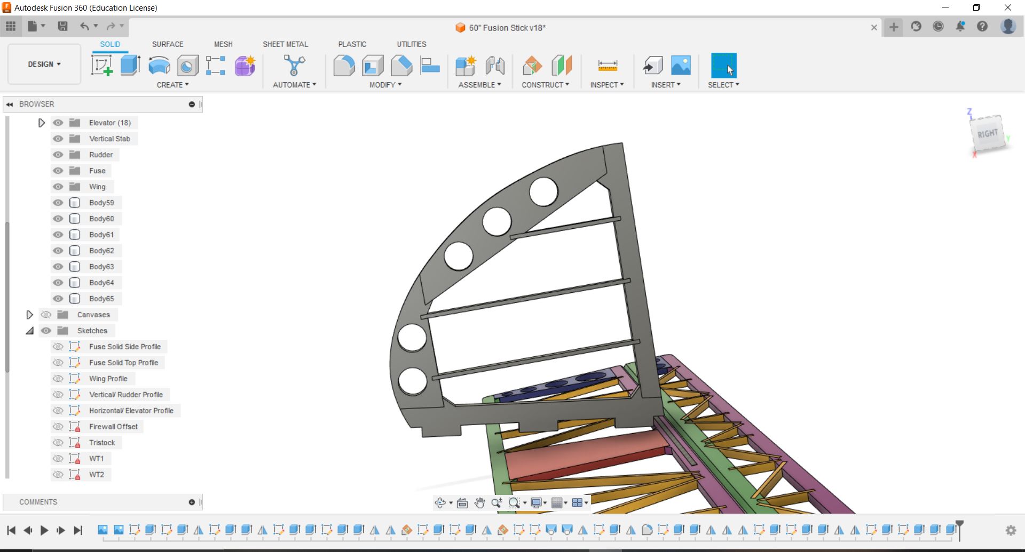The image size is (1025, 552).
Task: Open the CONSTRUCT menu label
Action: tap(545, 85)
